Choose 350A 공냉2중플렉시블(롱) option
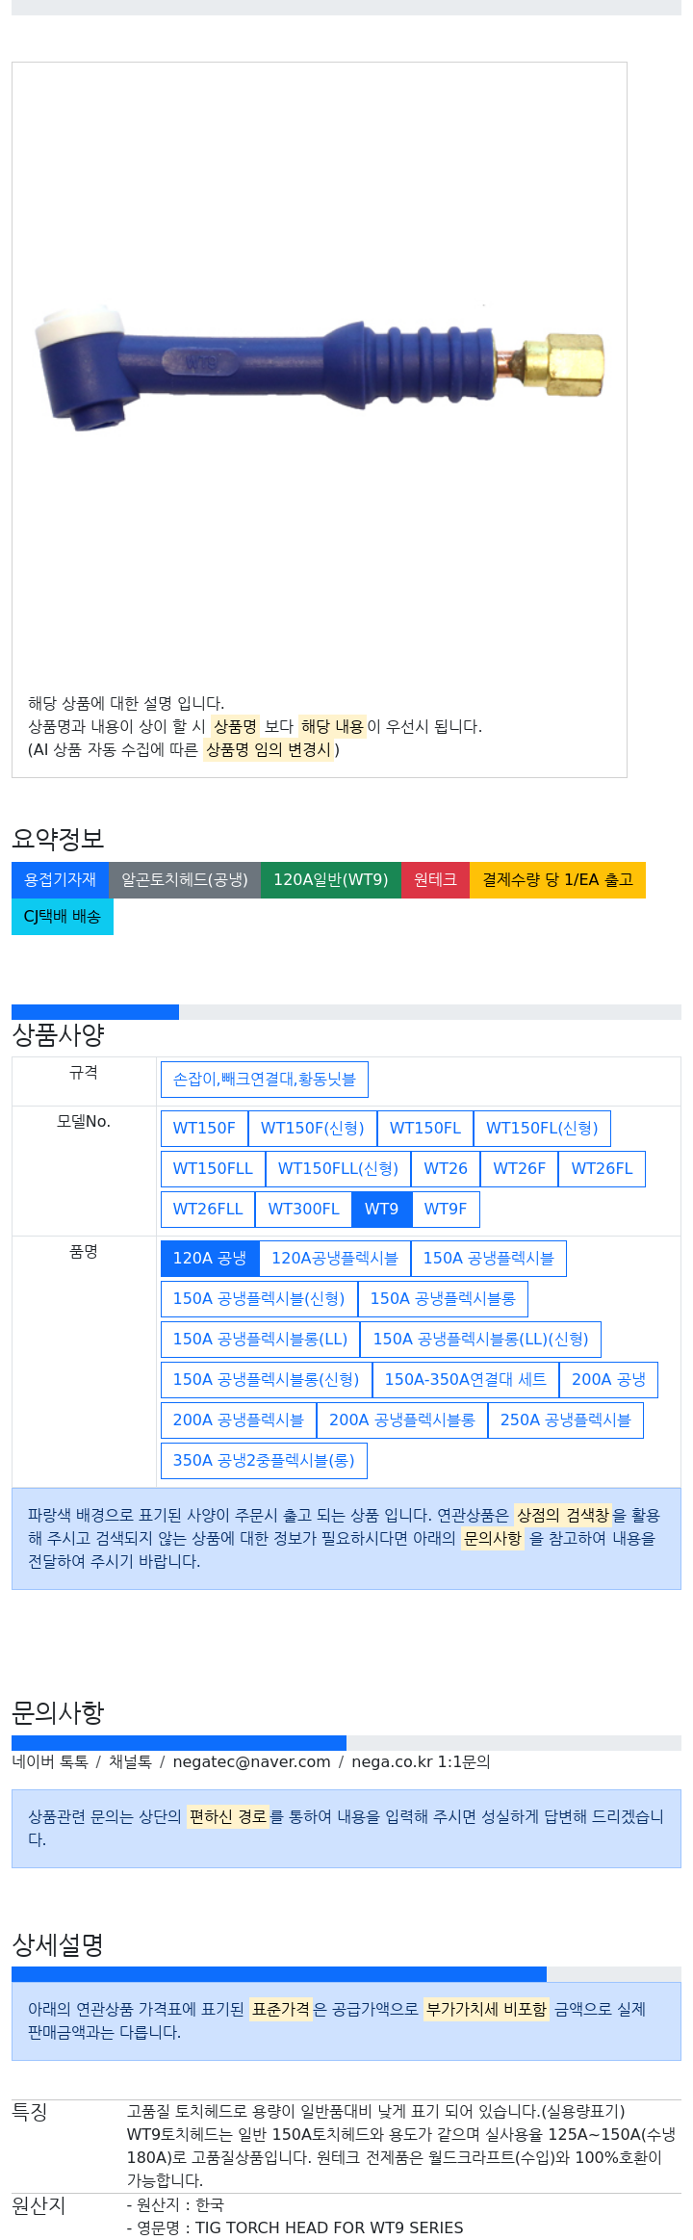 tap(264, 1460)
